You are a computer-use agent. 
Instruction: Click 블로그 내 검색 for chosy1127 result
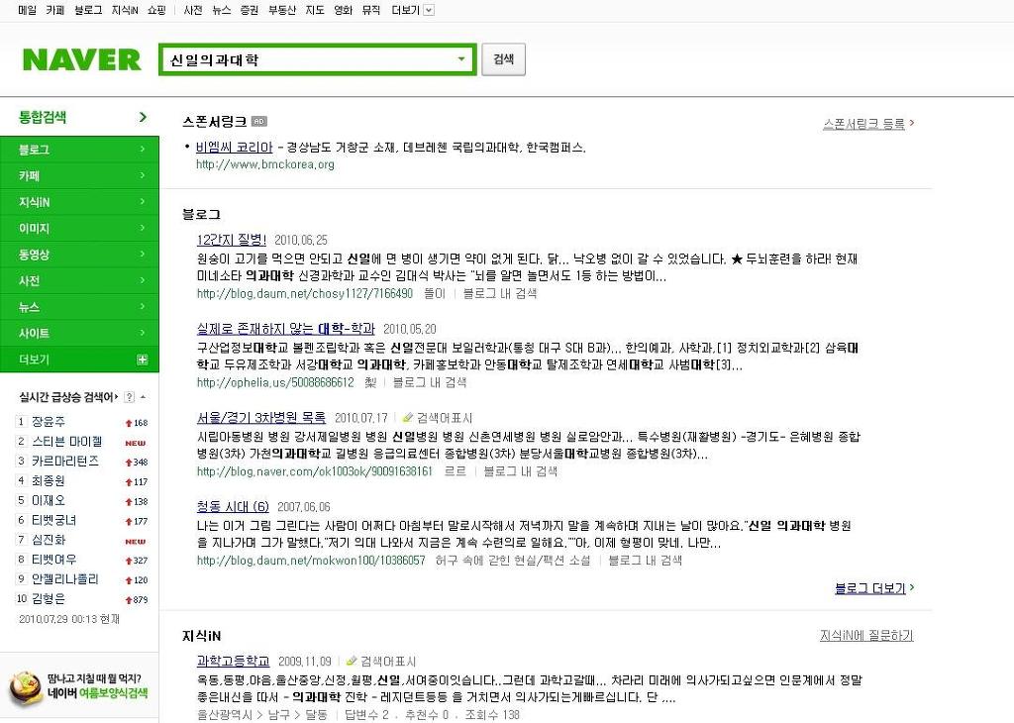(500, 293)
